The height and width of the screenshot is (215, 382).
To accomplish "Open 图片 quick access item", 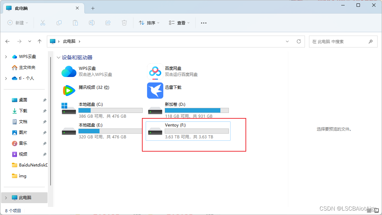I will pos(23,132).
